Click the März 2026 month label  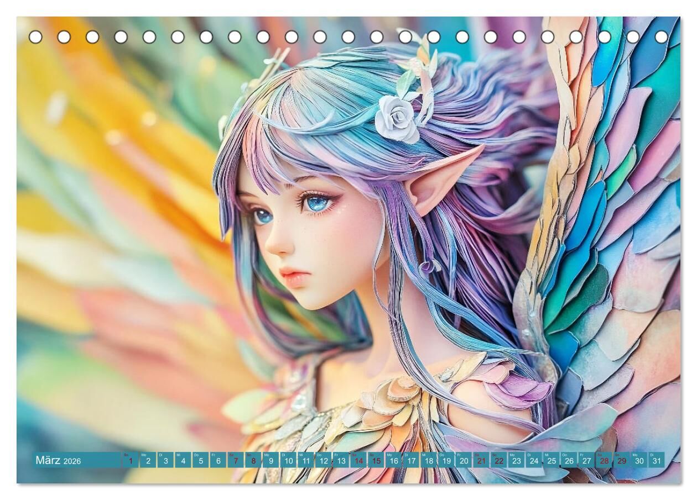click(48, 460)
